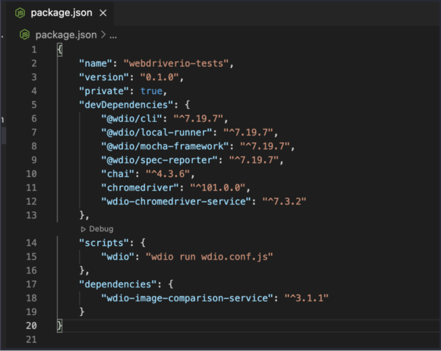Viewport: 441px width, 351px height.
Task: Click the "scripts" key text
Action: [x=102, y=243]
